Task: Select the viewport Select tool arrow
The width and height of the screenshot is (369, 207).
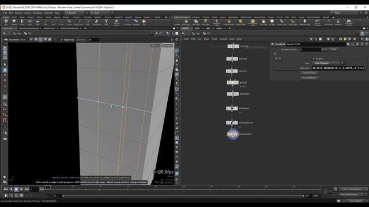Action: pos(5,64)
